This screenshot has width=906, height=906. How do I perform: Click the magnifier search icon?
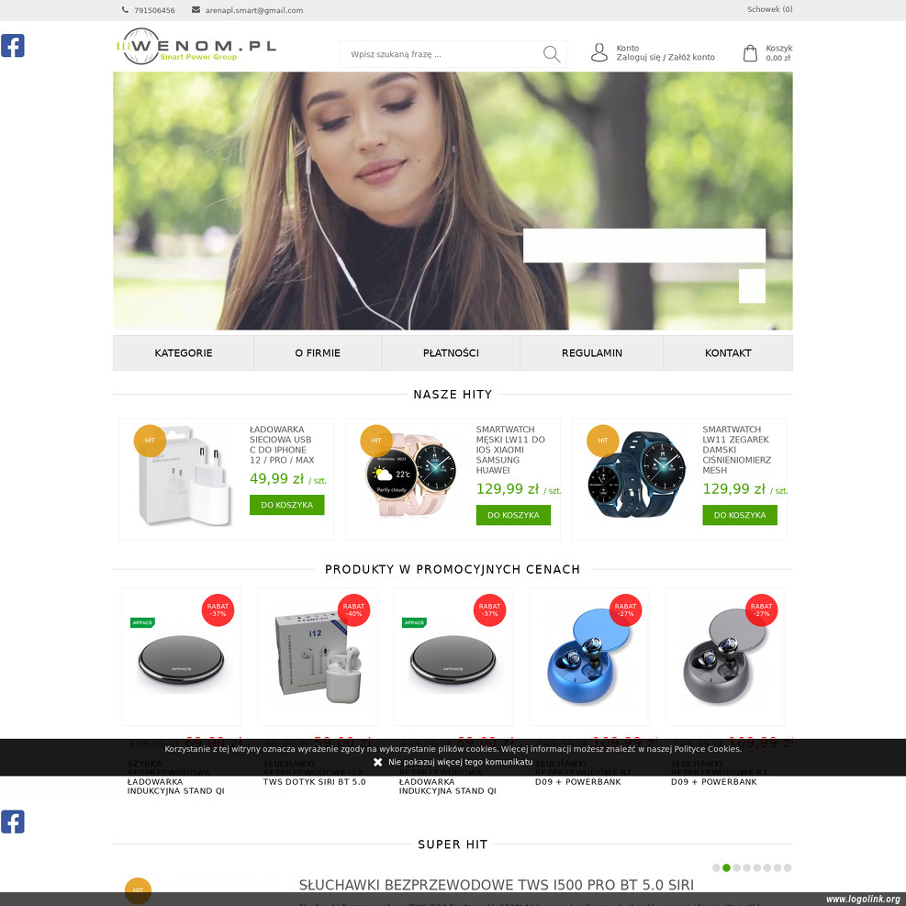pyautogui.click(x=552, y=54)
